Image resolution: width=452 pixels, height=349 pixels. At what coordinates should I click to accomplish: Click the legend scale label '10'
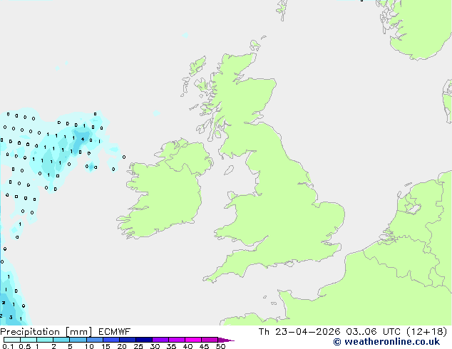click(x=89, y=346)
